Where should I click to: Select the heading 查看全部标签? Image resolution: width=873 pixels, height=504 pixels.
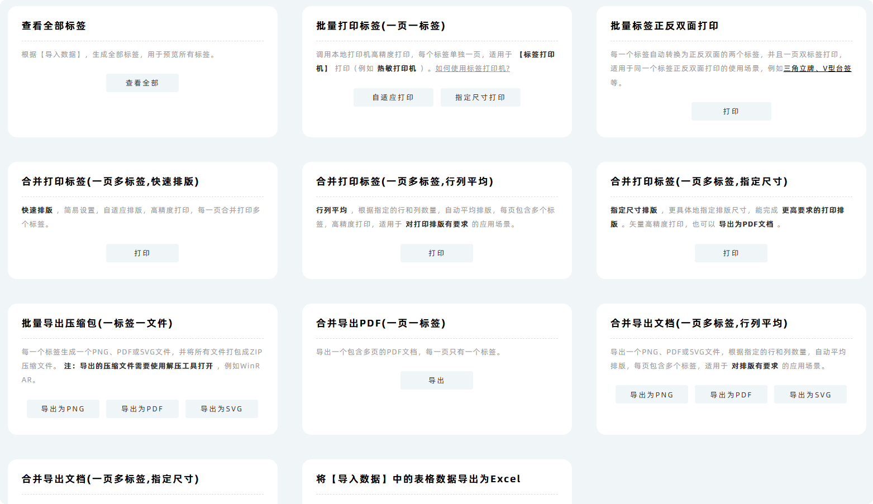(x=54, y=26)
